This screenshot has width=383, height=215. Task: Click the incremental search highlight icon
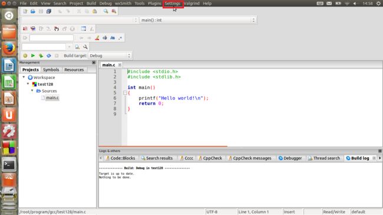click(x=97, y=38)
